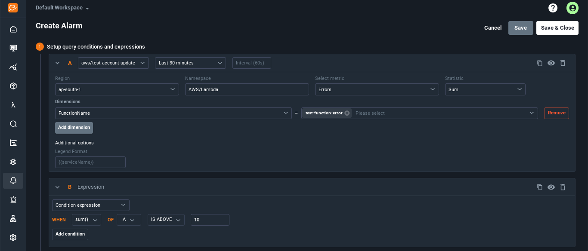Open the Logs panel sidebar icon

(x=13, y=142)
